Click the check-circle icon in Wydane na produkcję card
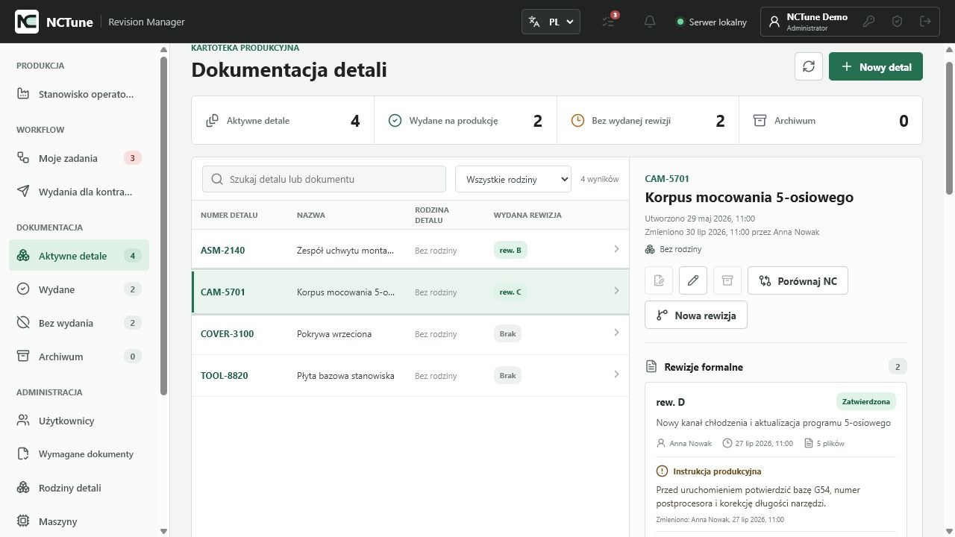Screen dimensions: 955x537 pyautogui.click(x=395, y=120)
